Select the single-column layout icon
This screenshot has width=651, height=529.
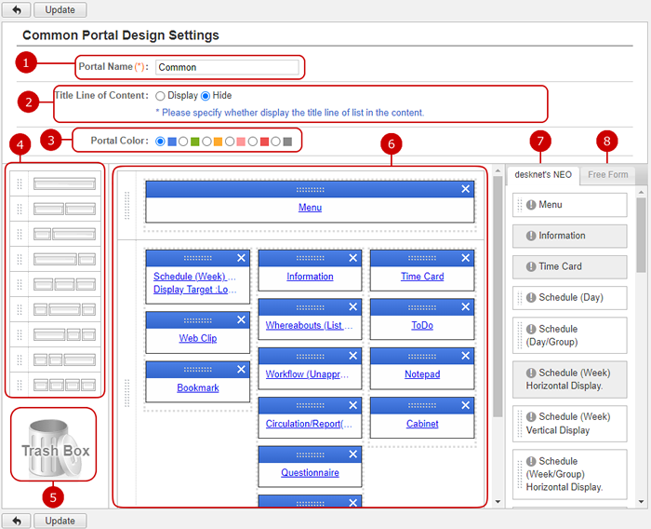pos(64,183)
